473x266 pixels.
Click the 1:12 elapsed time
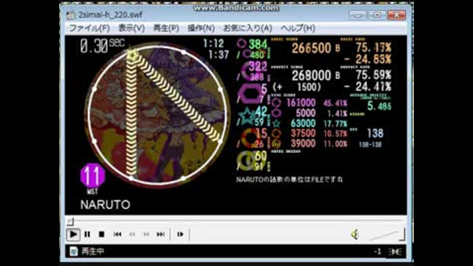click(213, 44)
